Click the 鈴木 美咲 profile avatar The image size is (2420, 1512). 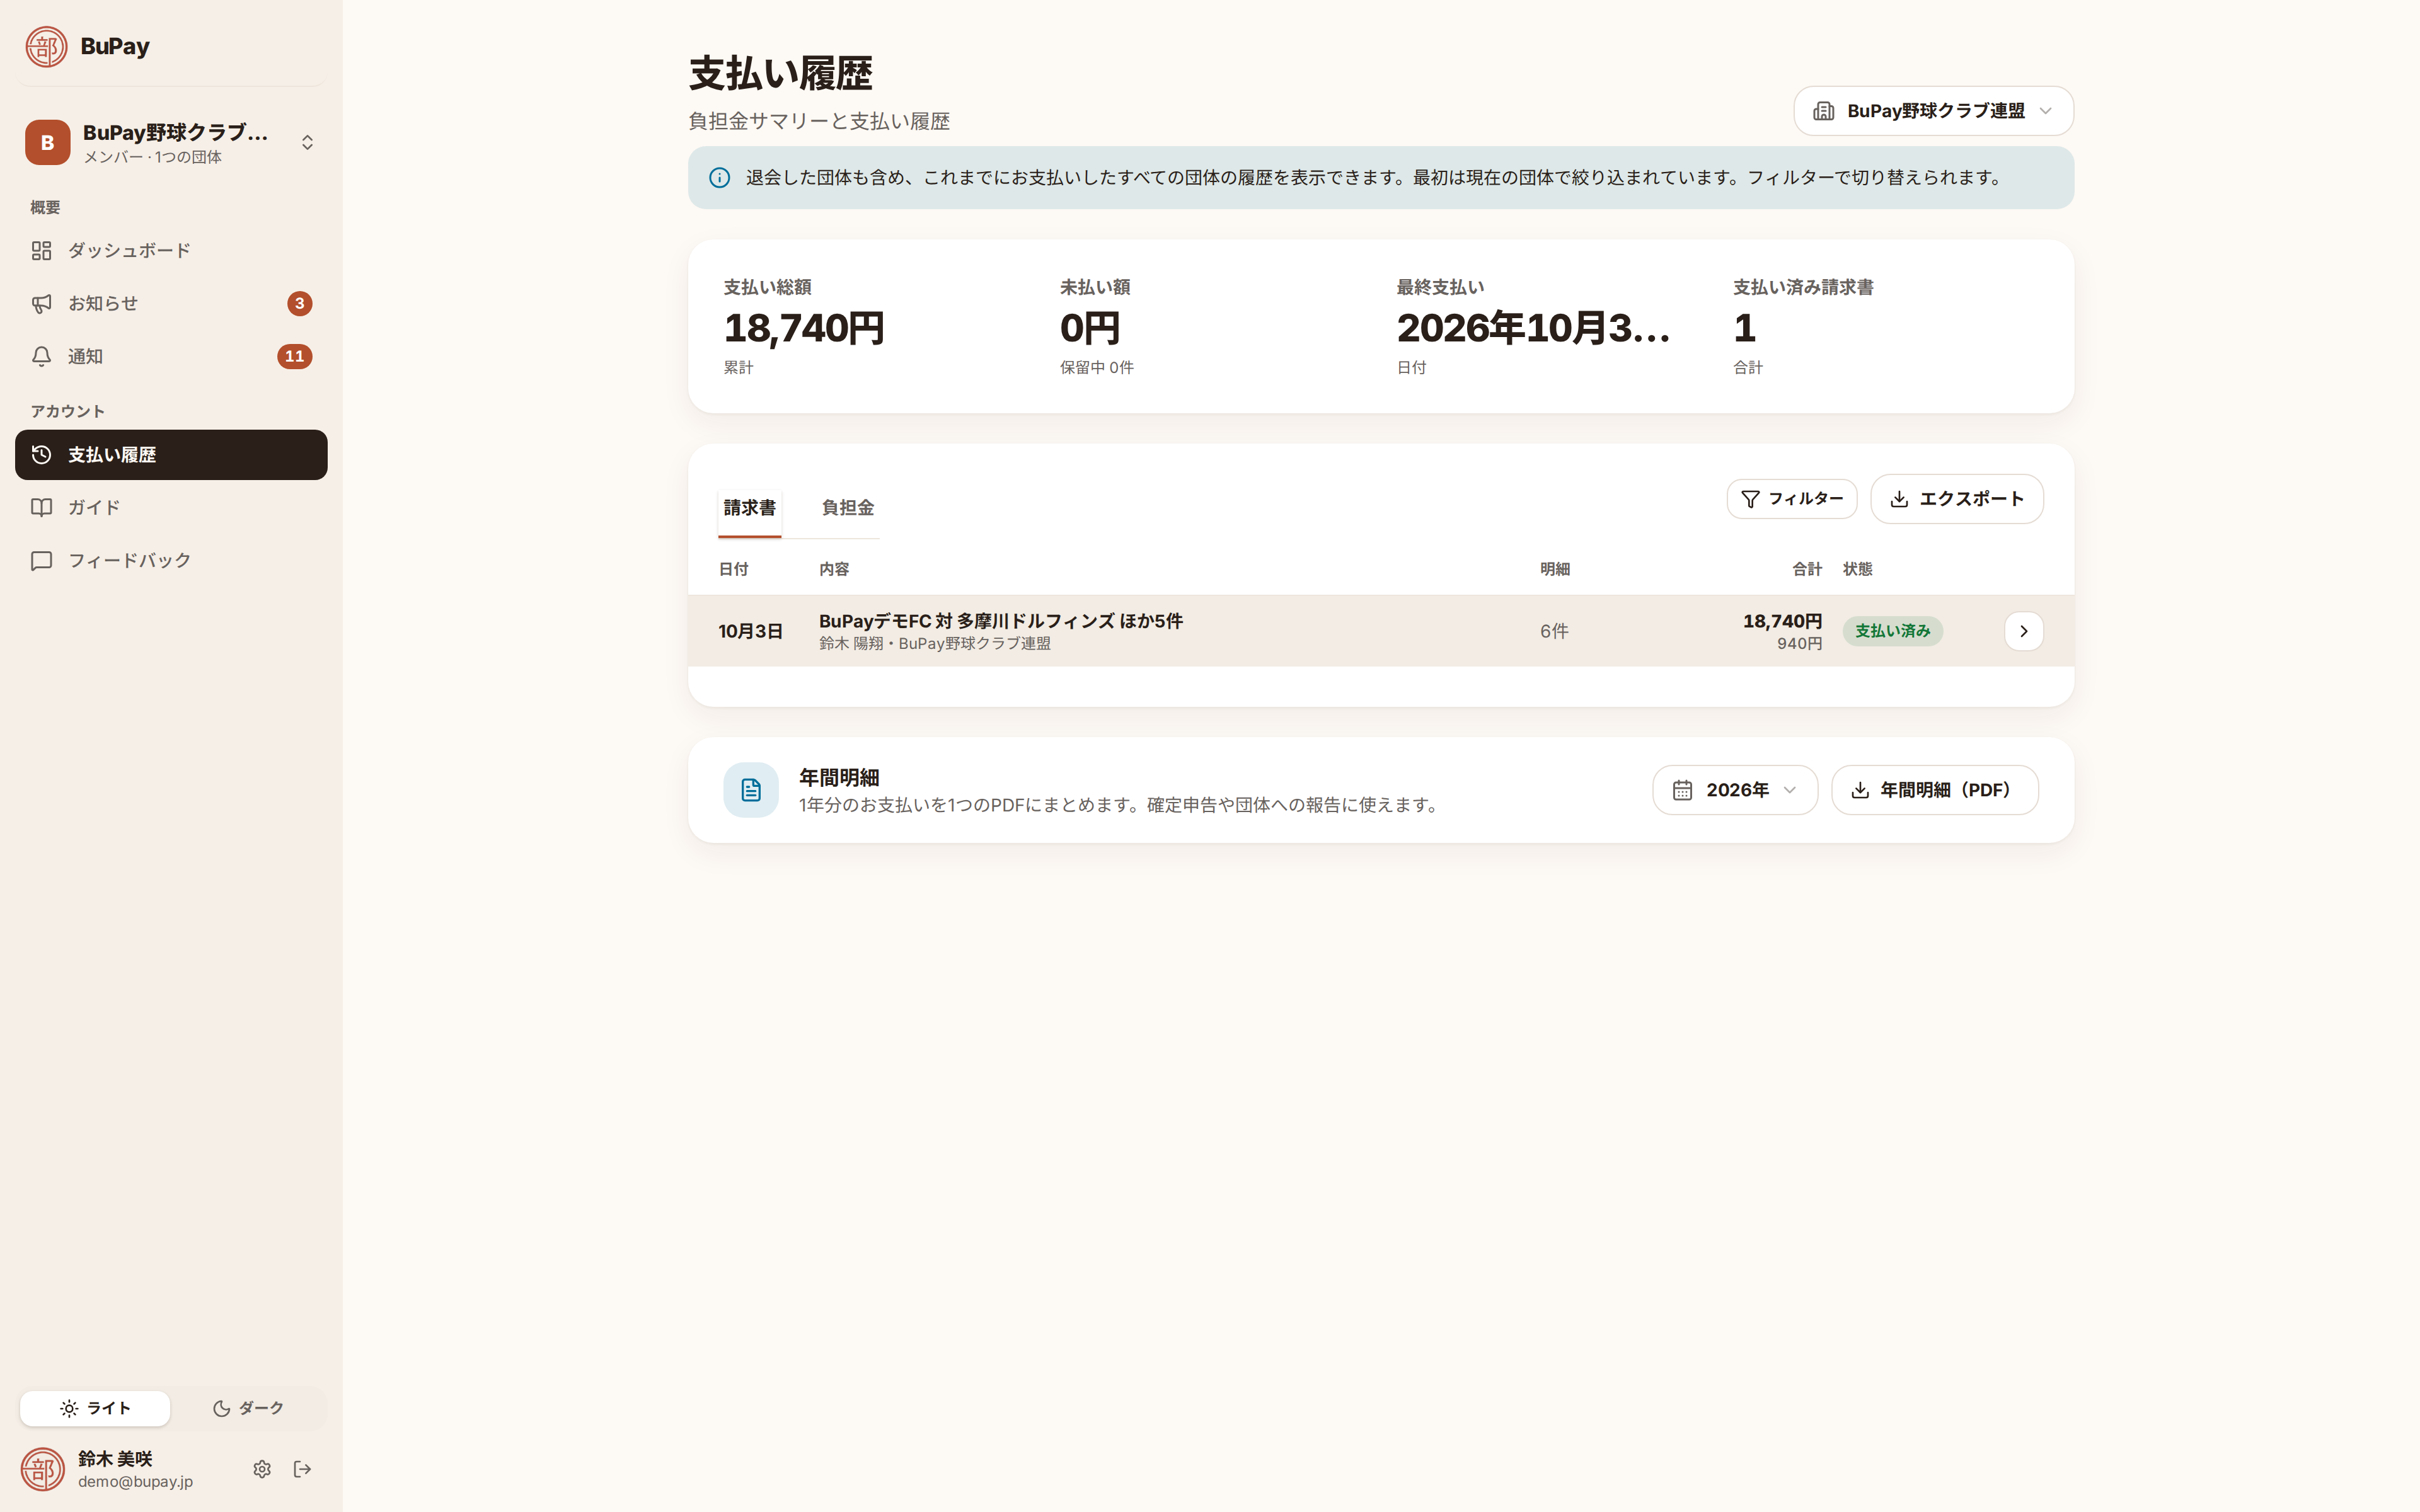43,1469
